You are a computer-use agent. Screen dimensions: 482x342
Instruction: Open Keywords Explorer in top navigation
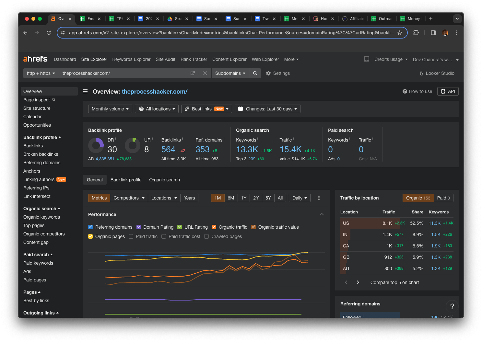[x=131, y=59]
